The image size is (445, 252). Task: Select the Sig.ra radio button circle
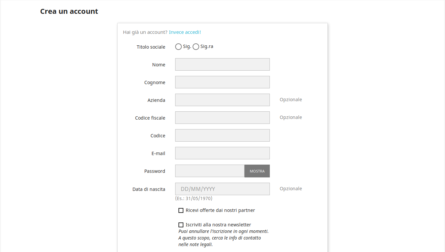196,47
